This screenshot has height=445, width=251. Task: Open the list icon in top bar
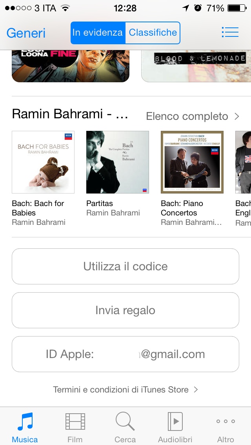click(x=230, y=32)
